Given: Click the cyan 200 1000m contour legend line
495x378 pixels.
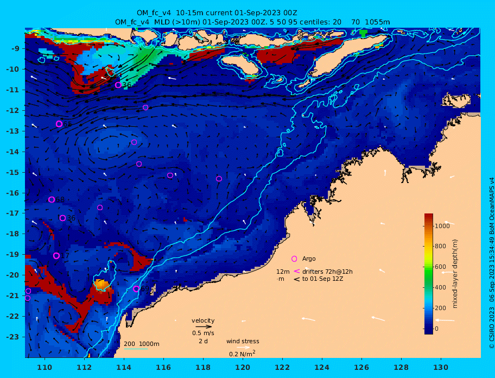Looking at the screenshot, I should tap(136, 349).
